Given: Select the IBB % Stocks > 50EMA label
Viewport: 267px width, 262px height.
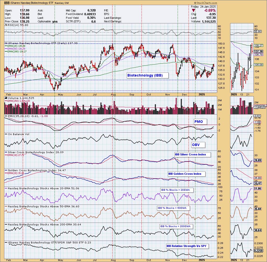Looking at the screenshot, I should (172, 208).
